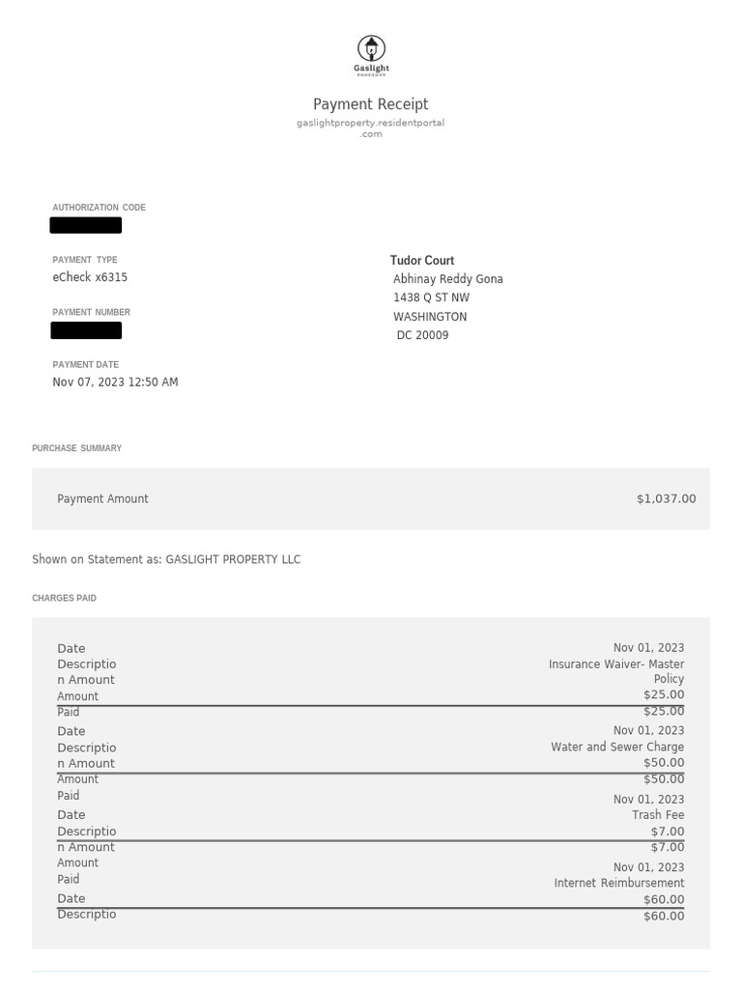Click the Tudor Court property name
The width and height of the screenshot is (742, 989).
pyautogui.click(x=422, y=261)
